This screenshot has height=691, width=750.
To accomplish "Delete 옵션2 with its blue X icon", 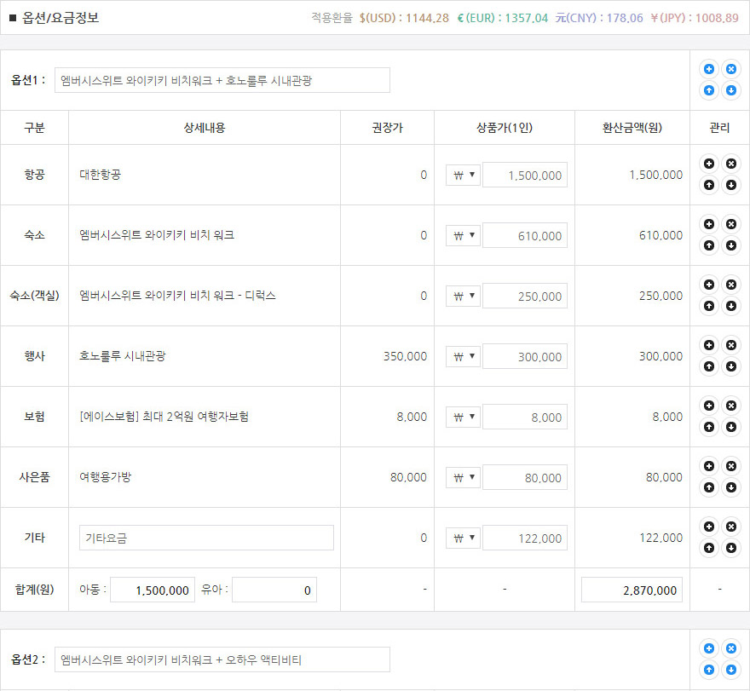I will (x=731, y=648).
